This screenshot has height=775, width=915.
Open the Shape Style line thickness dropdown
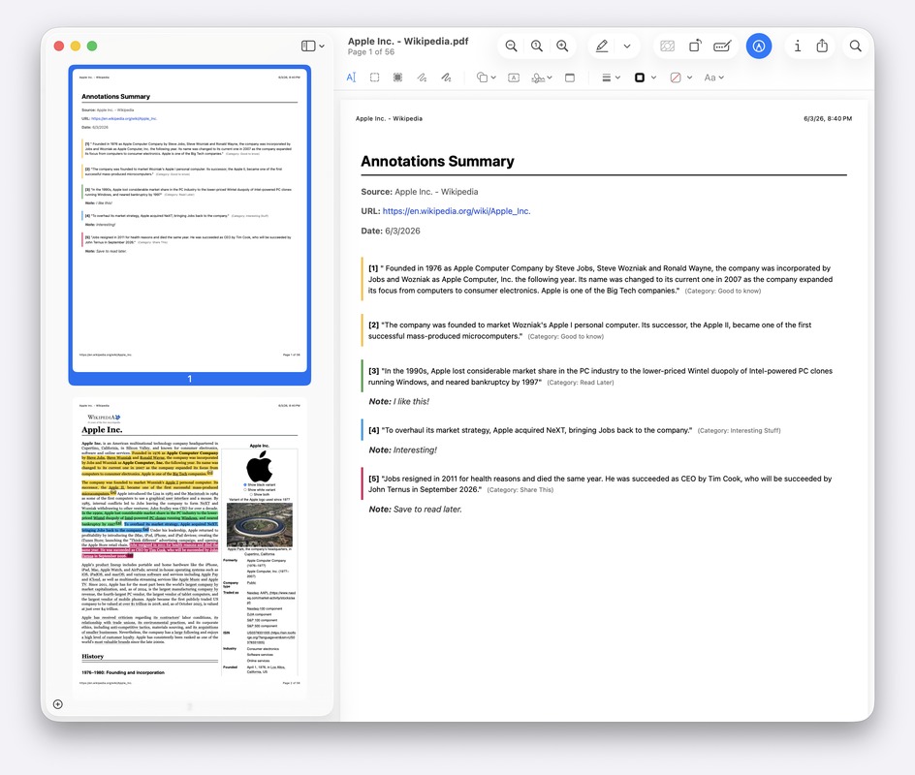tap(611, 77)
